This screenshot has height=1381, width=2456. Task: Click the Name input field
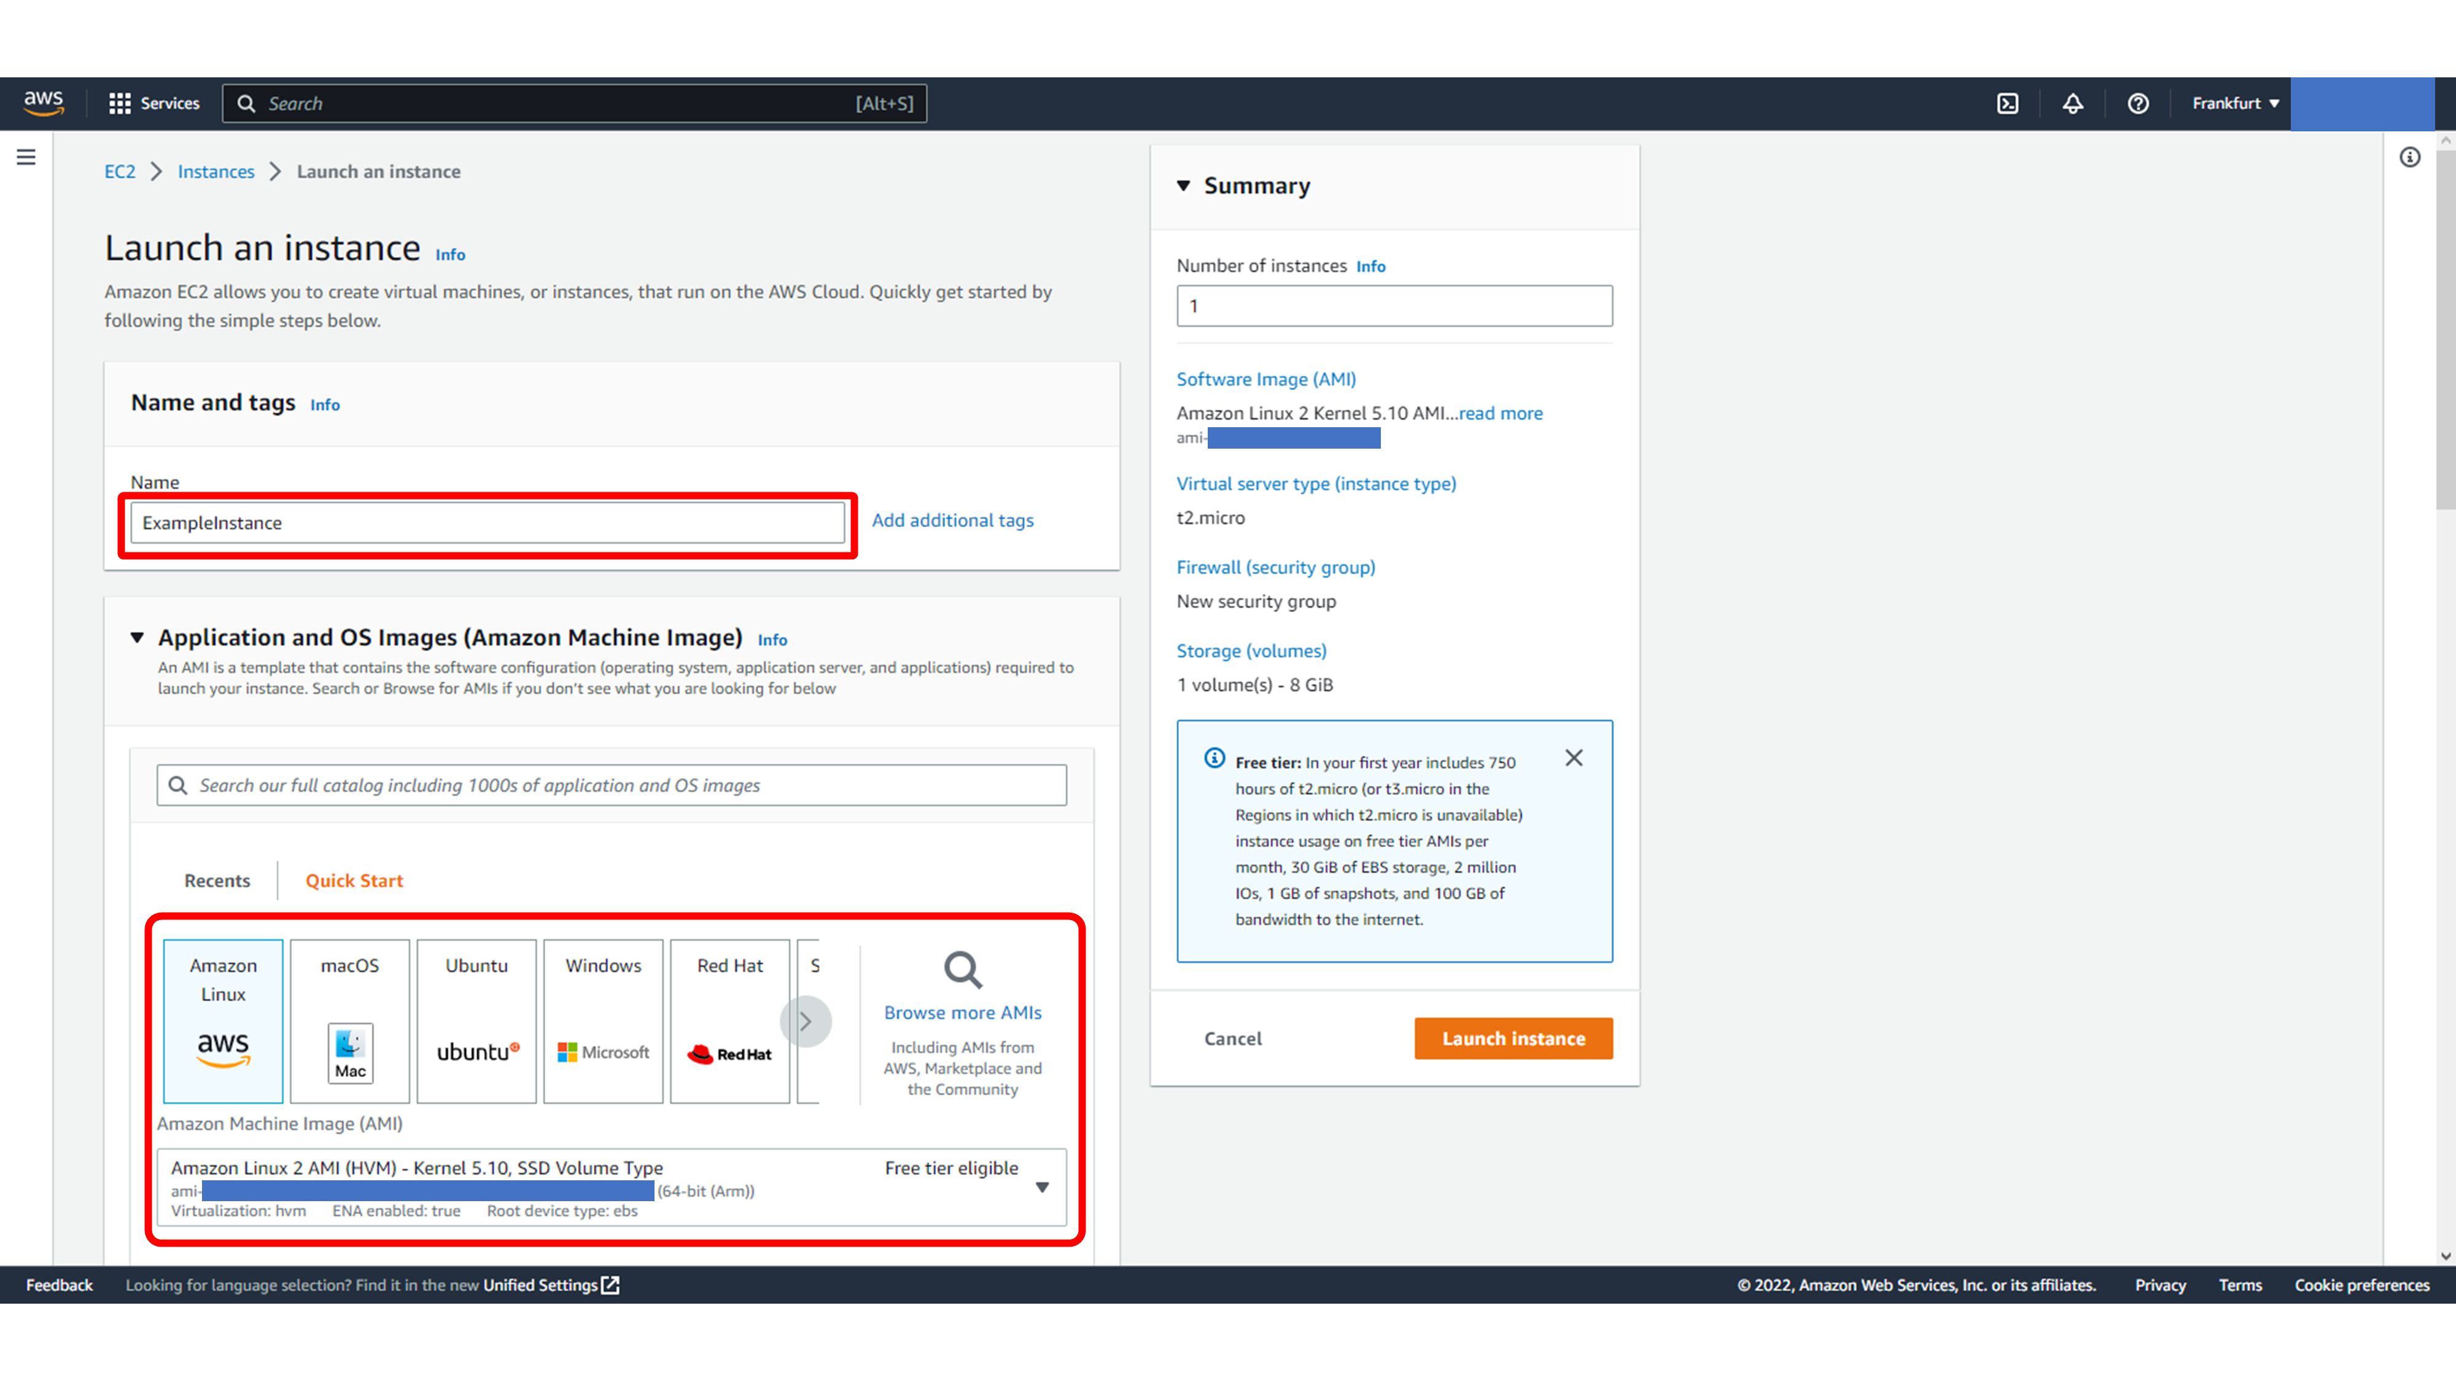pyautogui.click(x=487, y=522)
